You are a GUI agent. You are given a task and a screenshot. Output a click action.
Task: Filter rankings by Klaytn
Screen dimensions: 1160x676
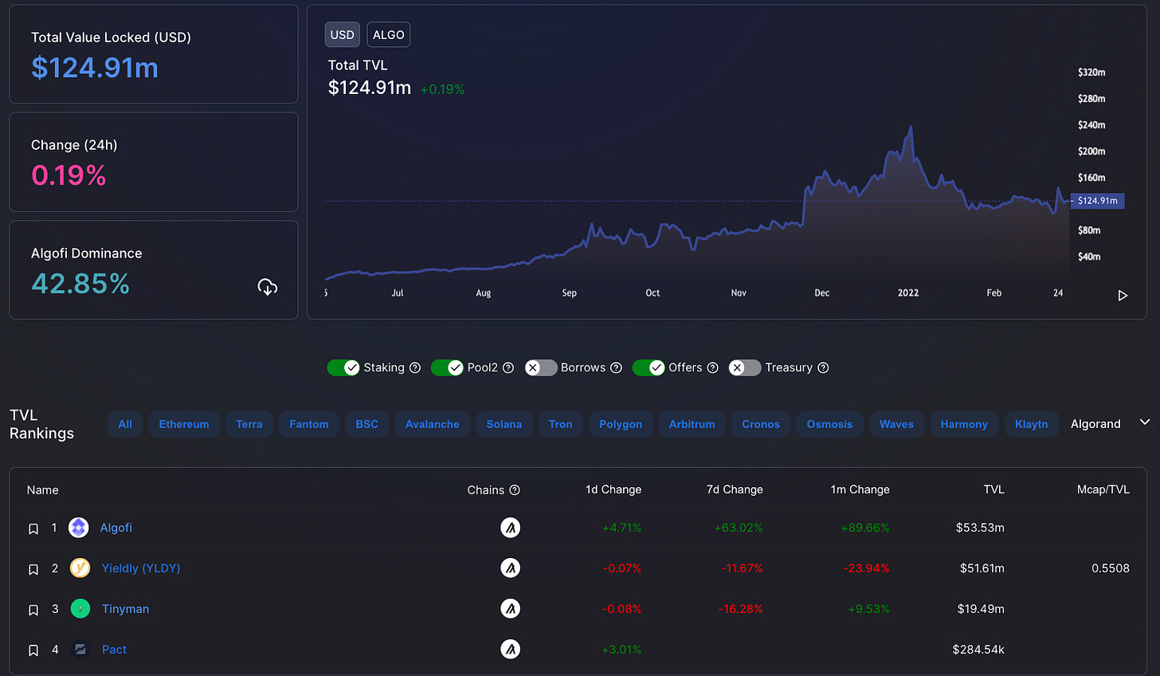click(1032, 424)
